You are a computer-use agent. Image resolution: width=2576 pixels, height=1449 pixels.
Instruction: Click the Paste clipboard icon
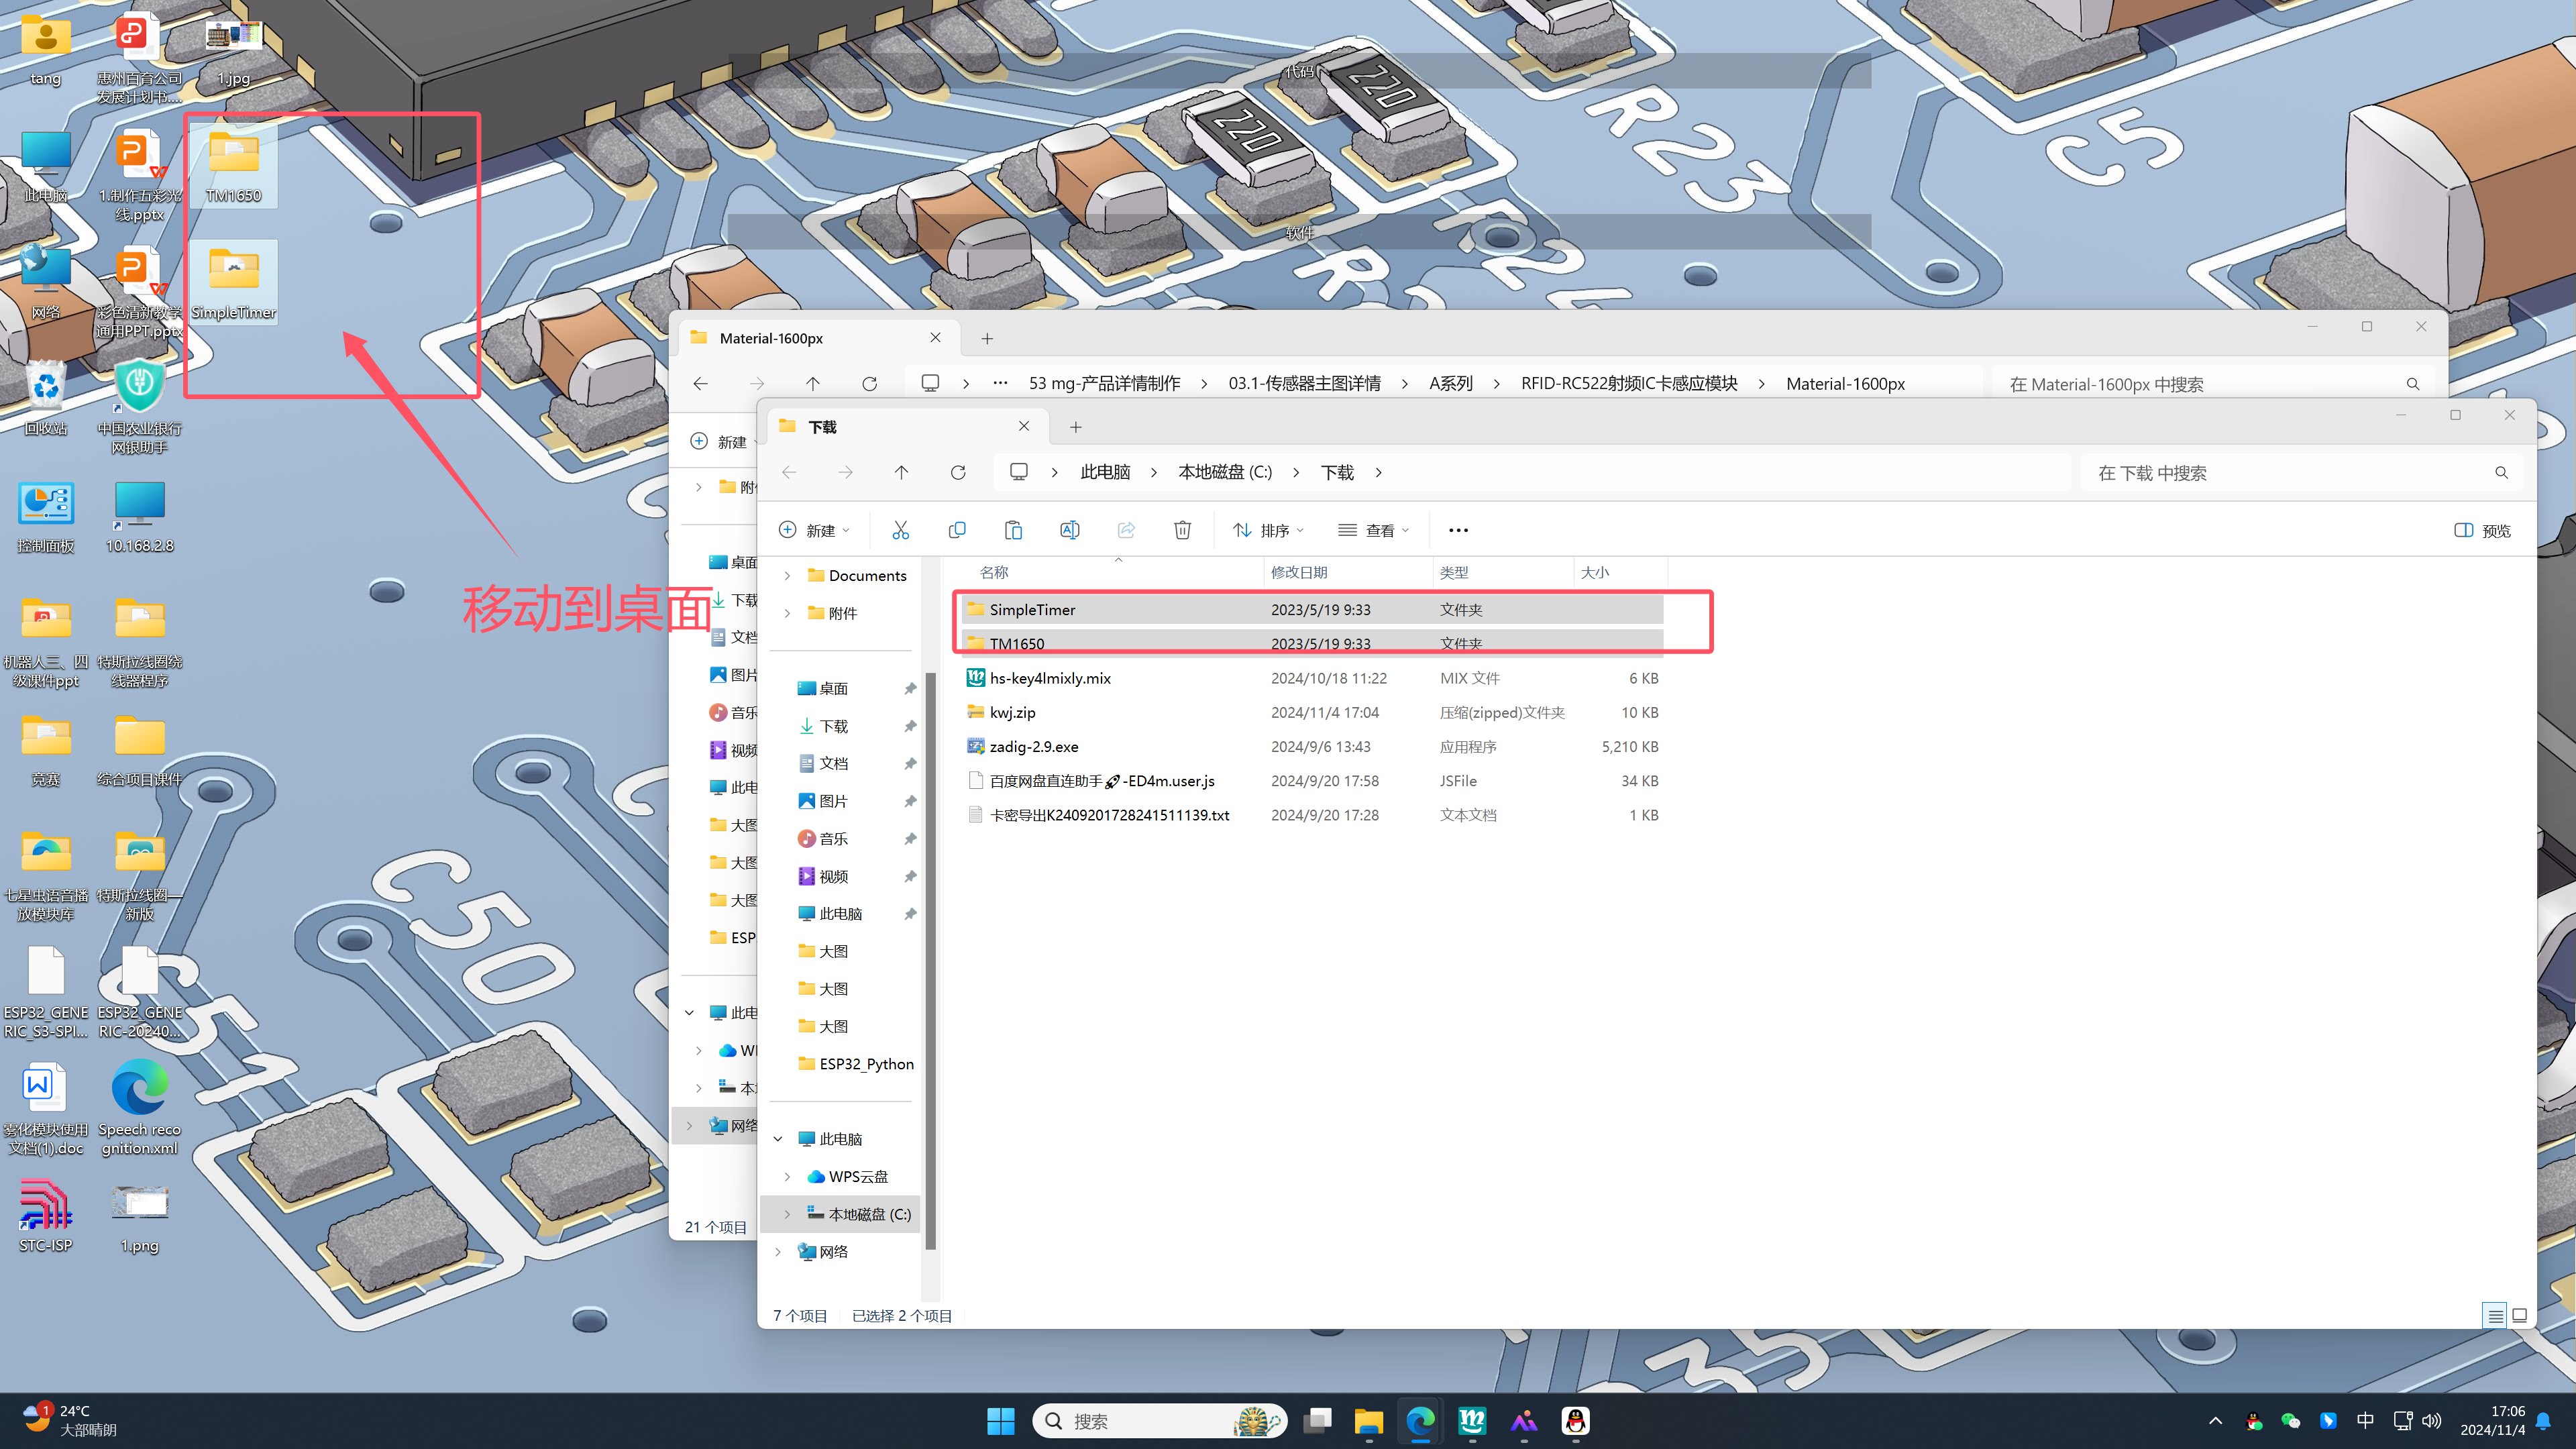[1013, 530]
